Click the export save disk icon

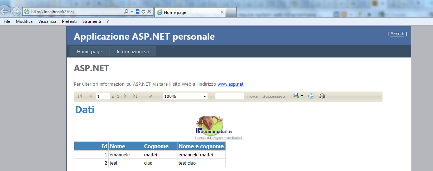click(x=296, y=96)
